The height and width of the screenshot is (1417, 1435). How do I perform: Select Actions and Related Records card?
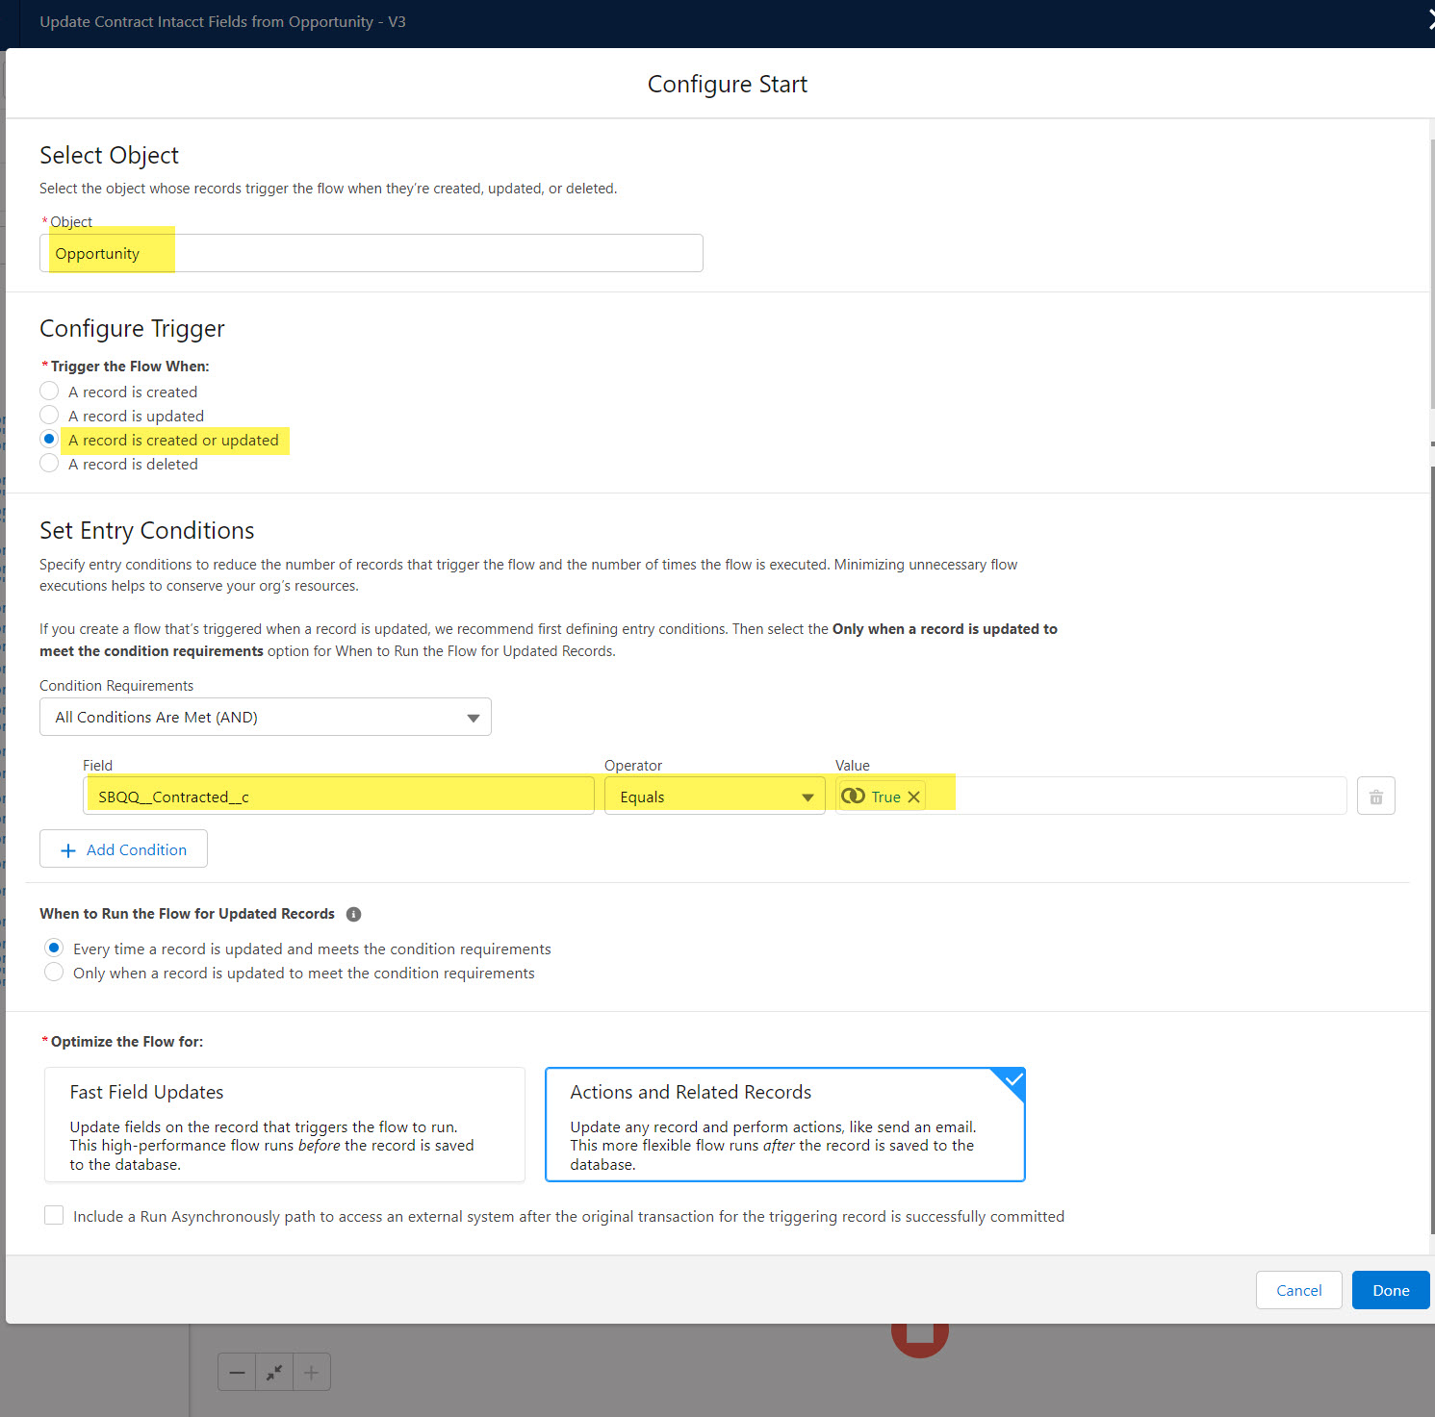coord(784,1125)
